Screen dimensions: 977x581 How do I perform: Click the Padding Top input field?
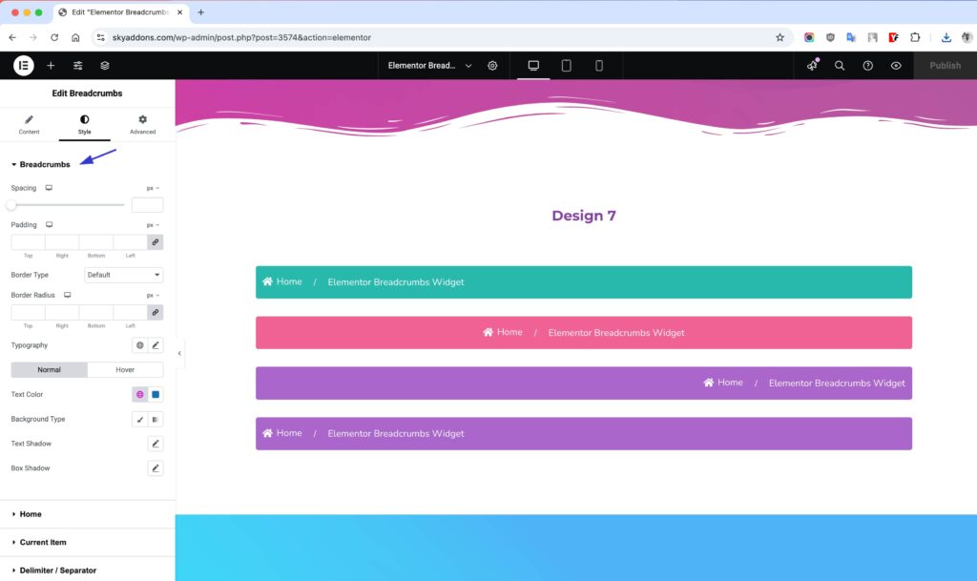click(x=28, y=242)
